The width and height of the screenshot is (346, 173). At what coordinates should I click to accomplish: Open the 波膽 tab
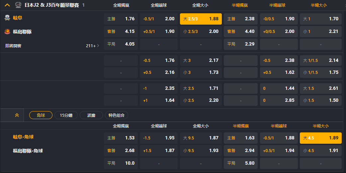(91, 115)
